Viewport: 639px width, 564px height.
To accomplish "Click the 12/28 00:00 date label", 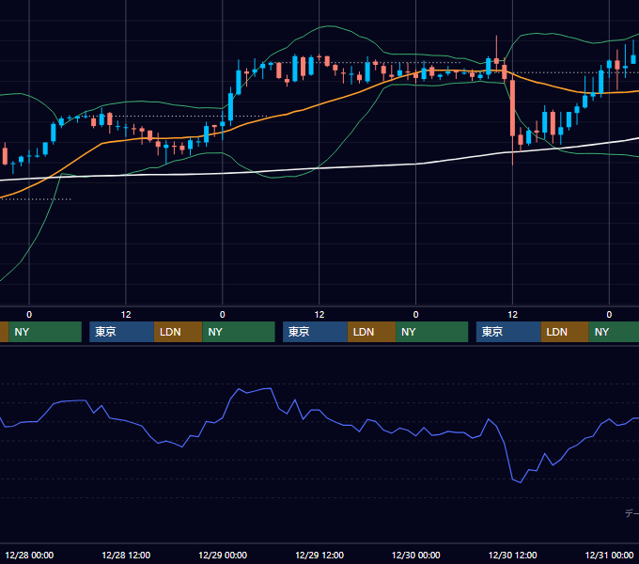I will tap(29, 555).
